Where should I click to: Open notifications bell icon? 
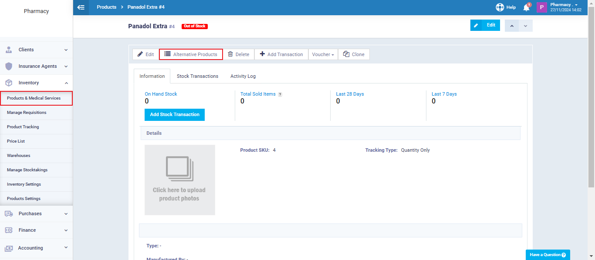526,7
